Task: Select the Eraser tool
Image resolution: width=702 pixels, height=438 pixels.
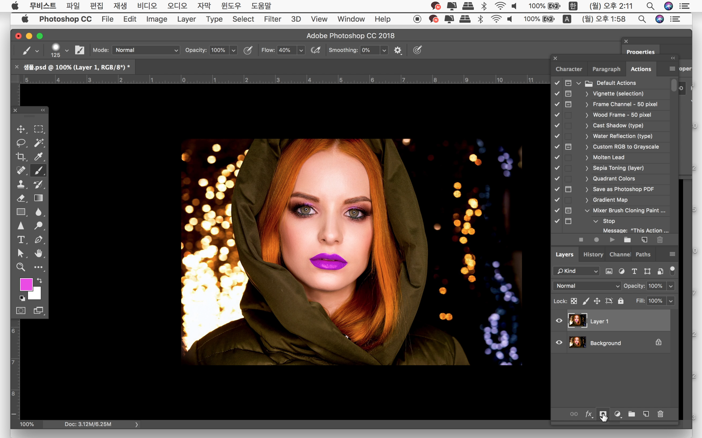Action: [21, 198]
